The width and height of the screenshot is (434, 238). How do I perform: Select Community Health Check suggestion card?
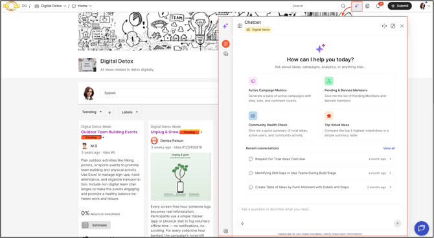282,124
